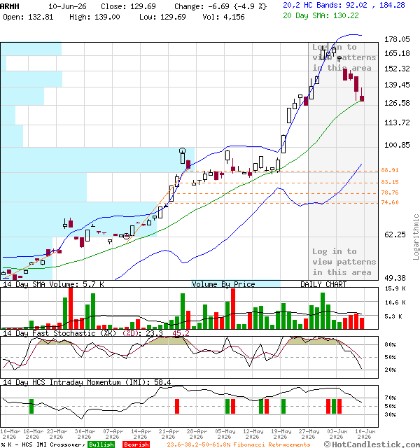
Task: Click the first green IMI crossover bar near 16-Mar
Action: pos(31,406)
